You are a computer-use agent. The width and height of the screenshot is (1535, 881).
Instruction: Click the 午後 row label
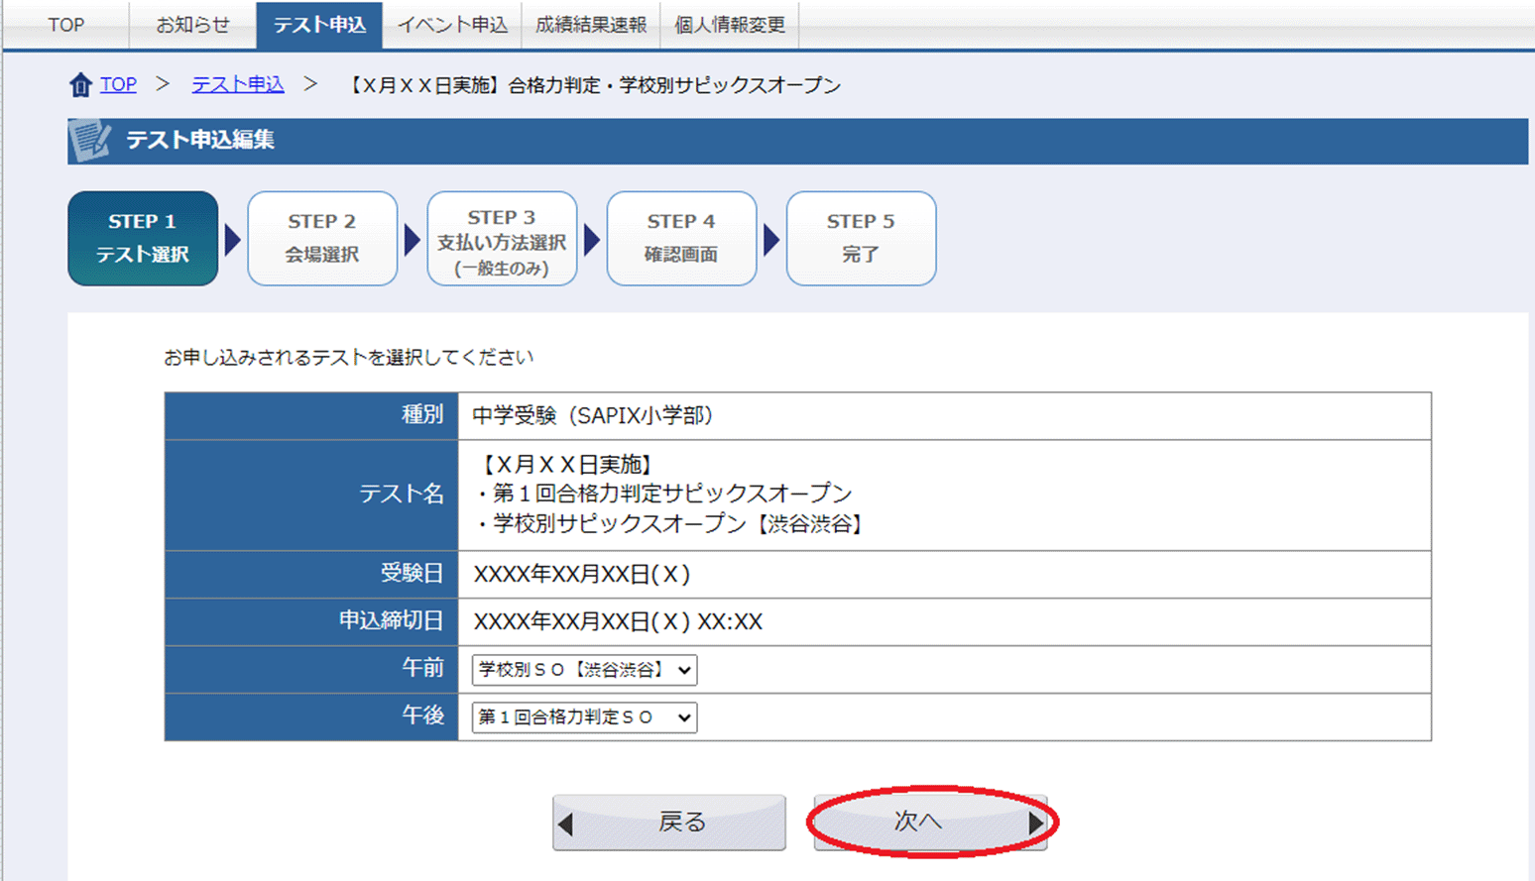click(x=422, y=716)
